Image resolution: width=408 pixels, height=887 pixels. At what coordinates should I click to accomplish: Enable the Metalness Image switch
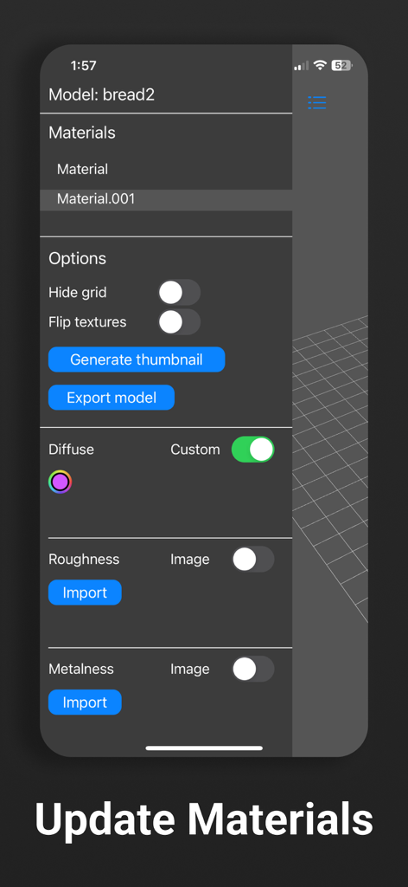click(252, 669)
